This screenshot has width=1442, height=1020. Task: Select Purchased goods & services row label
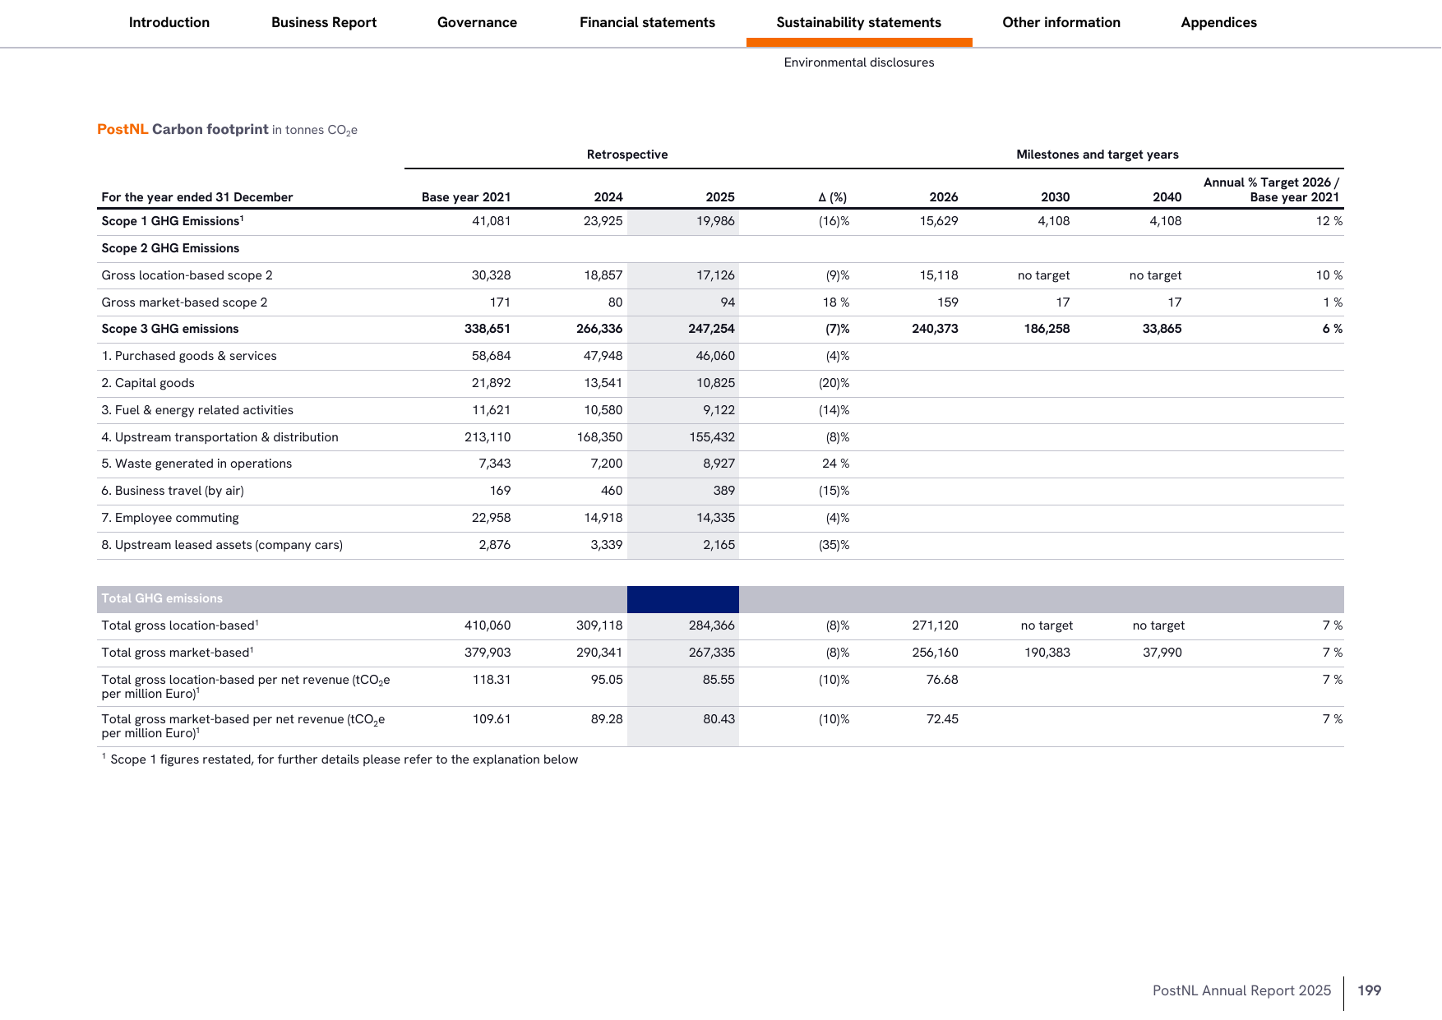point(189,356)
